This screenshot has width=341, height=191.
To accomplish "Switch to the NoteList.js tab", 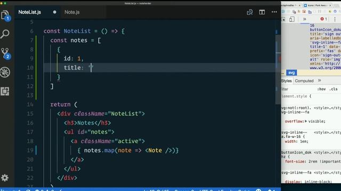I will (x=30, y=12).
